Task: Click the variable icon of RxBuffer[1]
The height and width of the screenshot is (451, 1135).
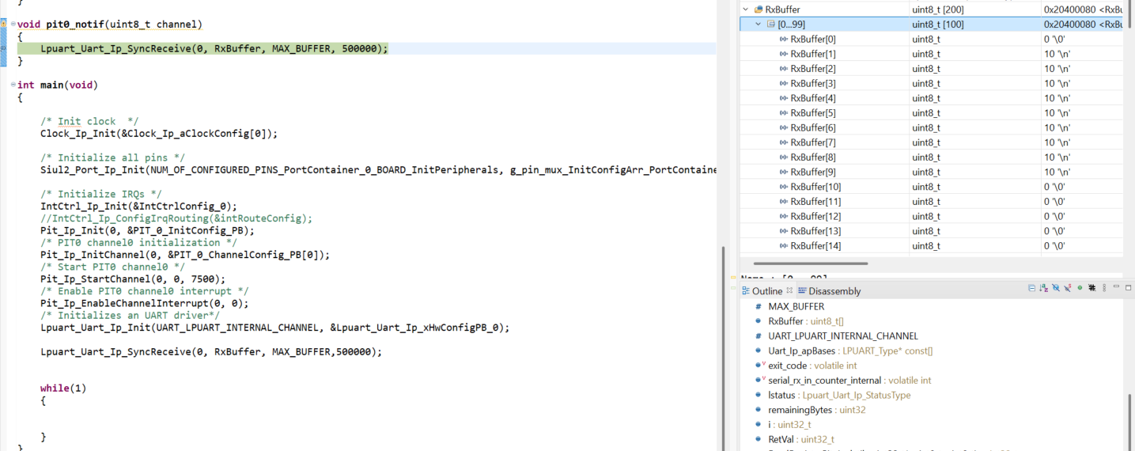Action: 783,54
